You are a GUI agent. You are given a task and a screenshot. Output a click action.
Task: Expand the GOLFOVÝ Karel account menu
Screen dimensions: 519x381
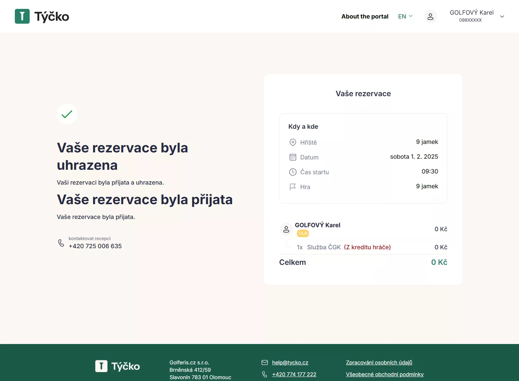[477, 16]
